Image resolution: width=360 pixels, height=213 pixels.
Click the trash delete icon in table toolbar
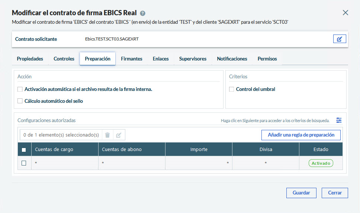click(107, 135)
